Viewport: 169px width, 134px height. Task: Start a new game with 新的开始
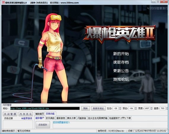coord(121,54)
